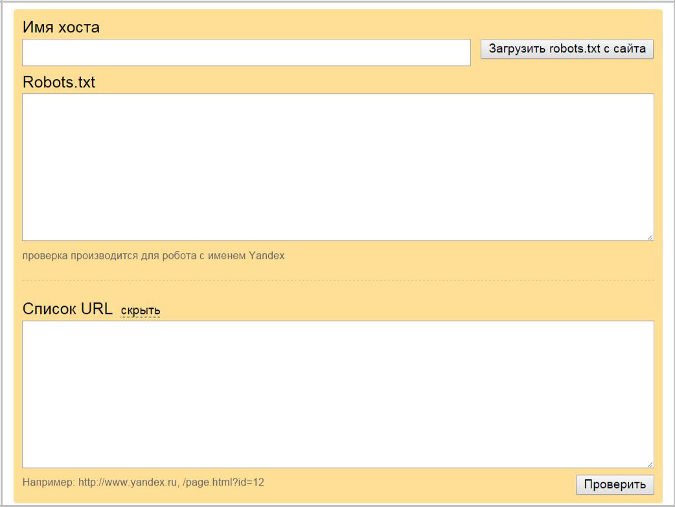Click the Имя хоста label

[x=61, y=27]
